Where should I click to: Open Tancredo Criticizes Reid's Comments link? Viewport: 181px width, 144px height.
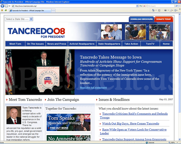(x=134, y=116)
